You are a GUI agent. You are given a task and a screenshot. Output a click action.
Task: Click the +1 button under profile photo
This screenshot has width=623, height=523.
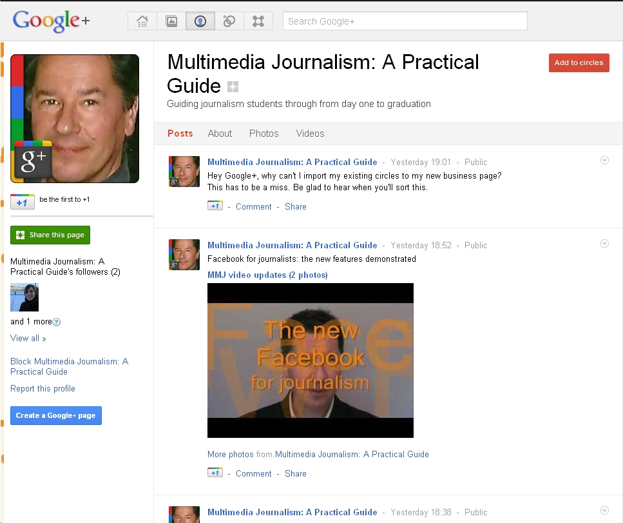(x=23, y=202)
